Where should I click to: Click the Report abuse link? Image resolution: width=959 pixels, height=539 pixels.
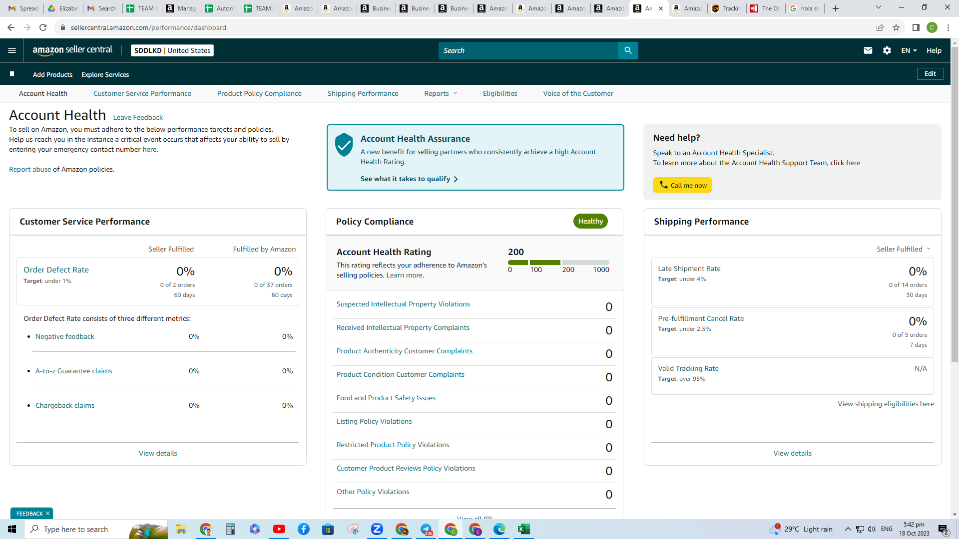pyautogui.click(x=30, y=169)
